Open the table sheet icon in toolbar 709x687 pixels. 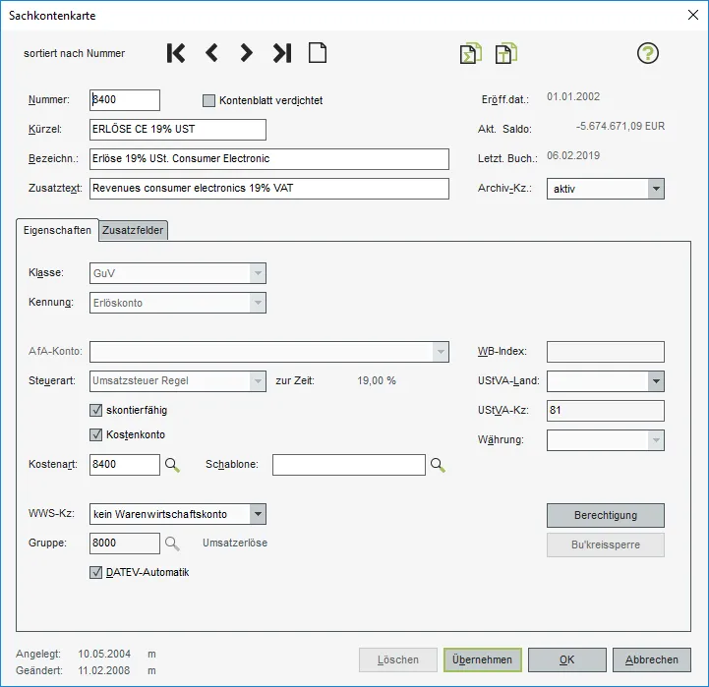[506, 54]
